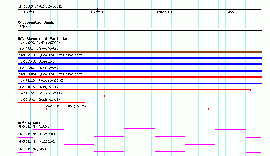
Task: Click the short red nsv3349314 bar
Action: pyautogui.click(x=51, y=102)
